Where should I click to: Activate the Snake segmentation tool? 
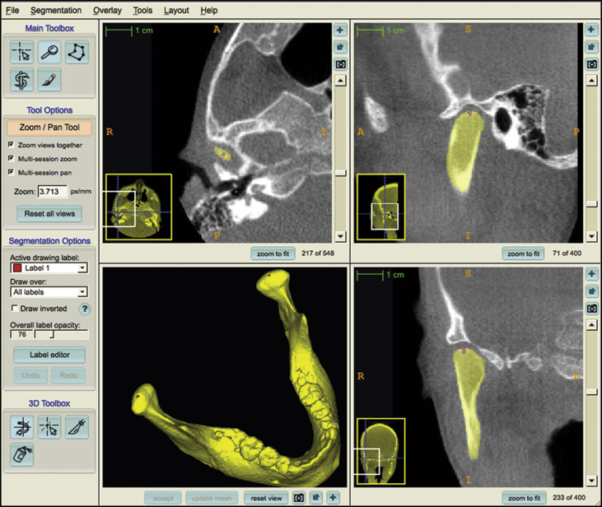[x=21, y=80]
